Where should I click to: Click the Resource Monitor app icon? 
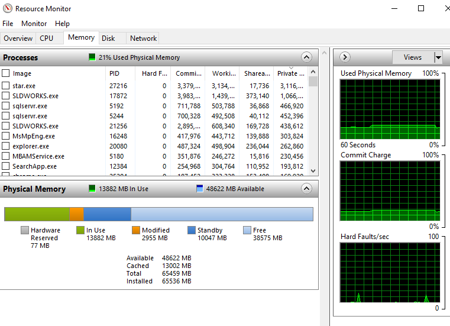click(x=8, y=8)
